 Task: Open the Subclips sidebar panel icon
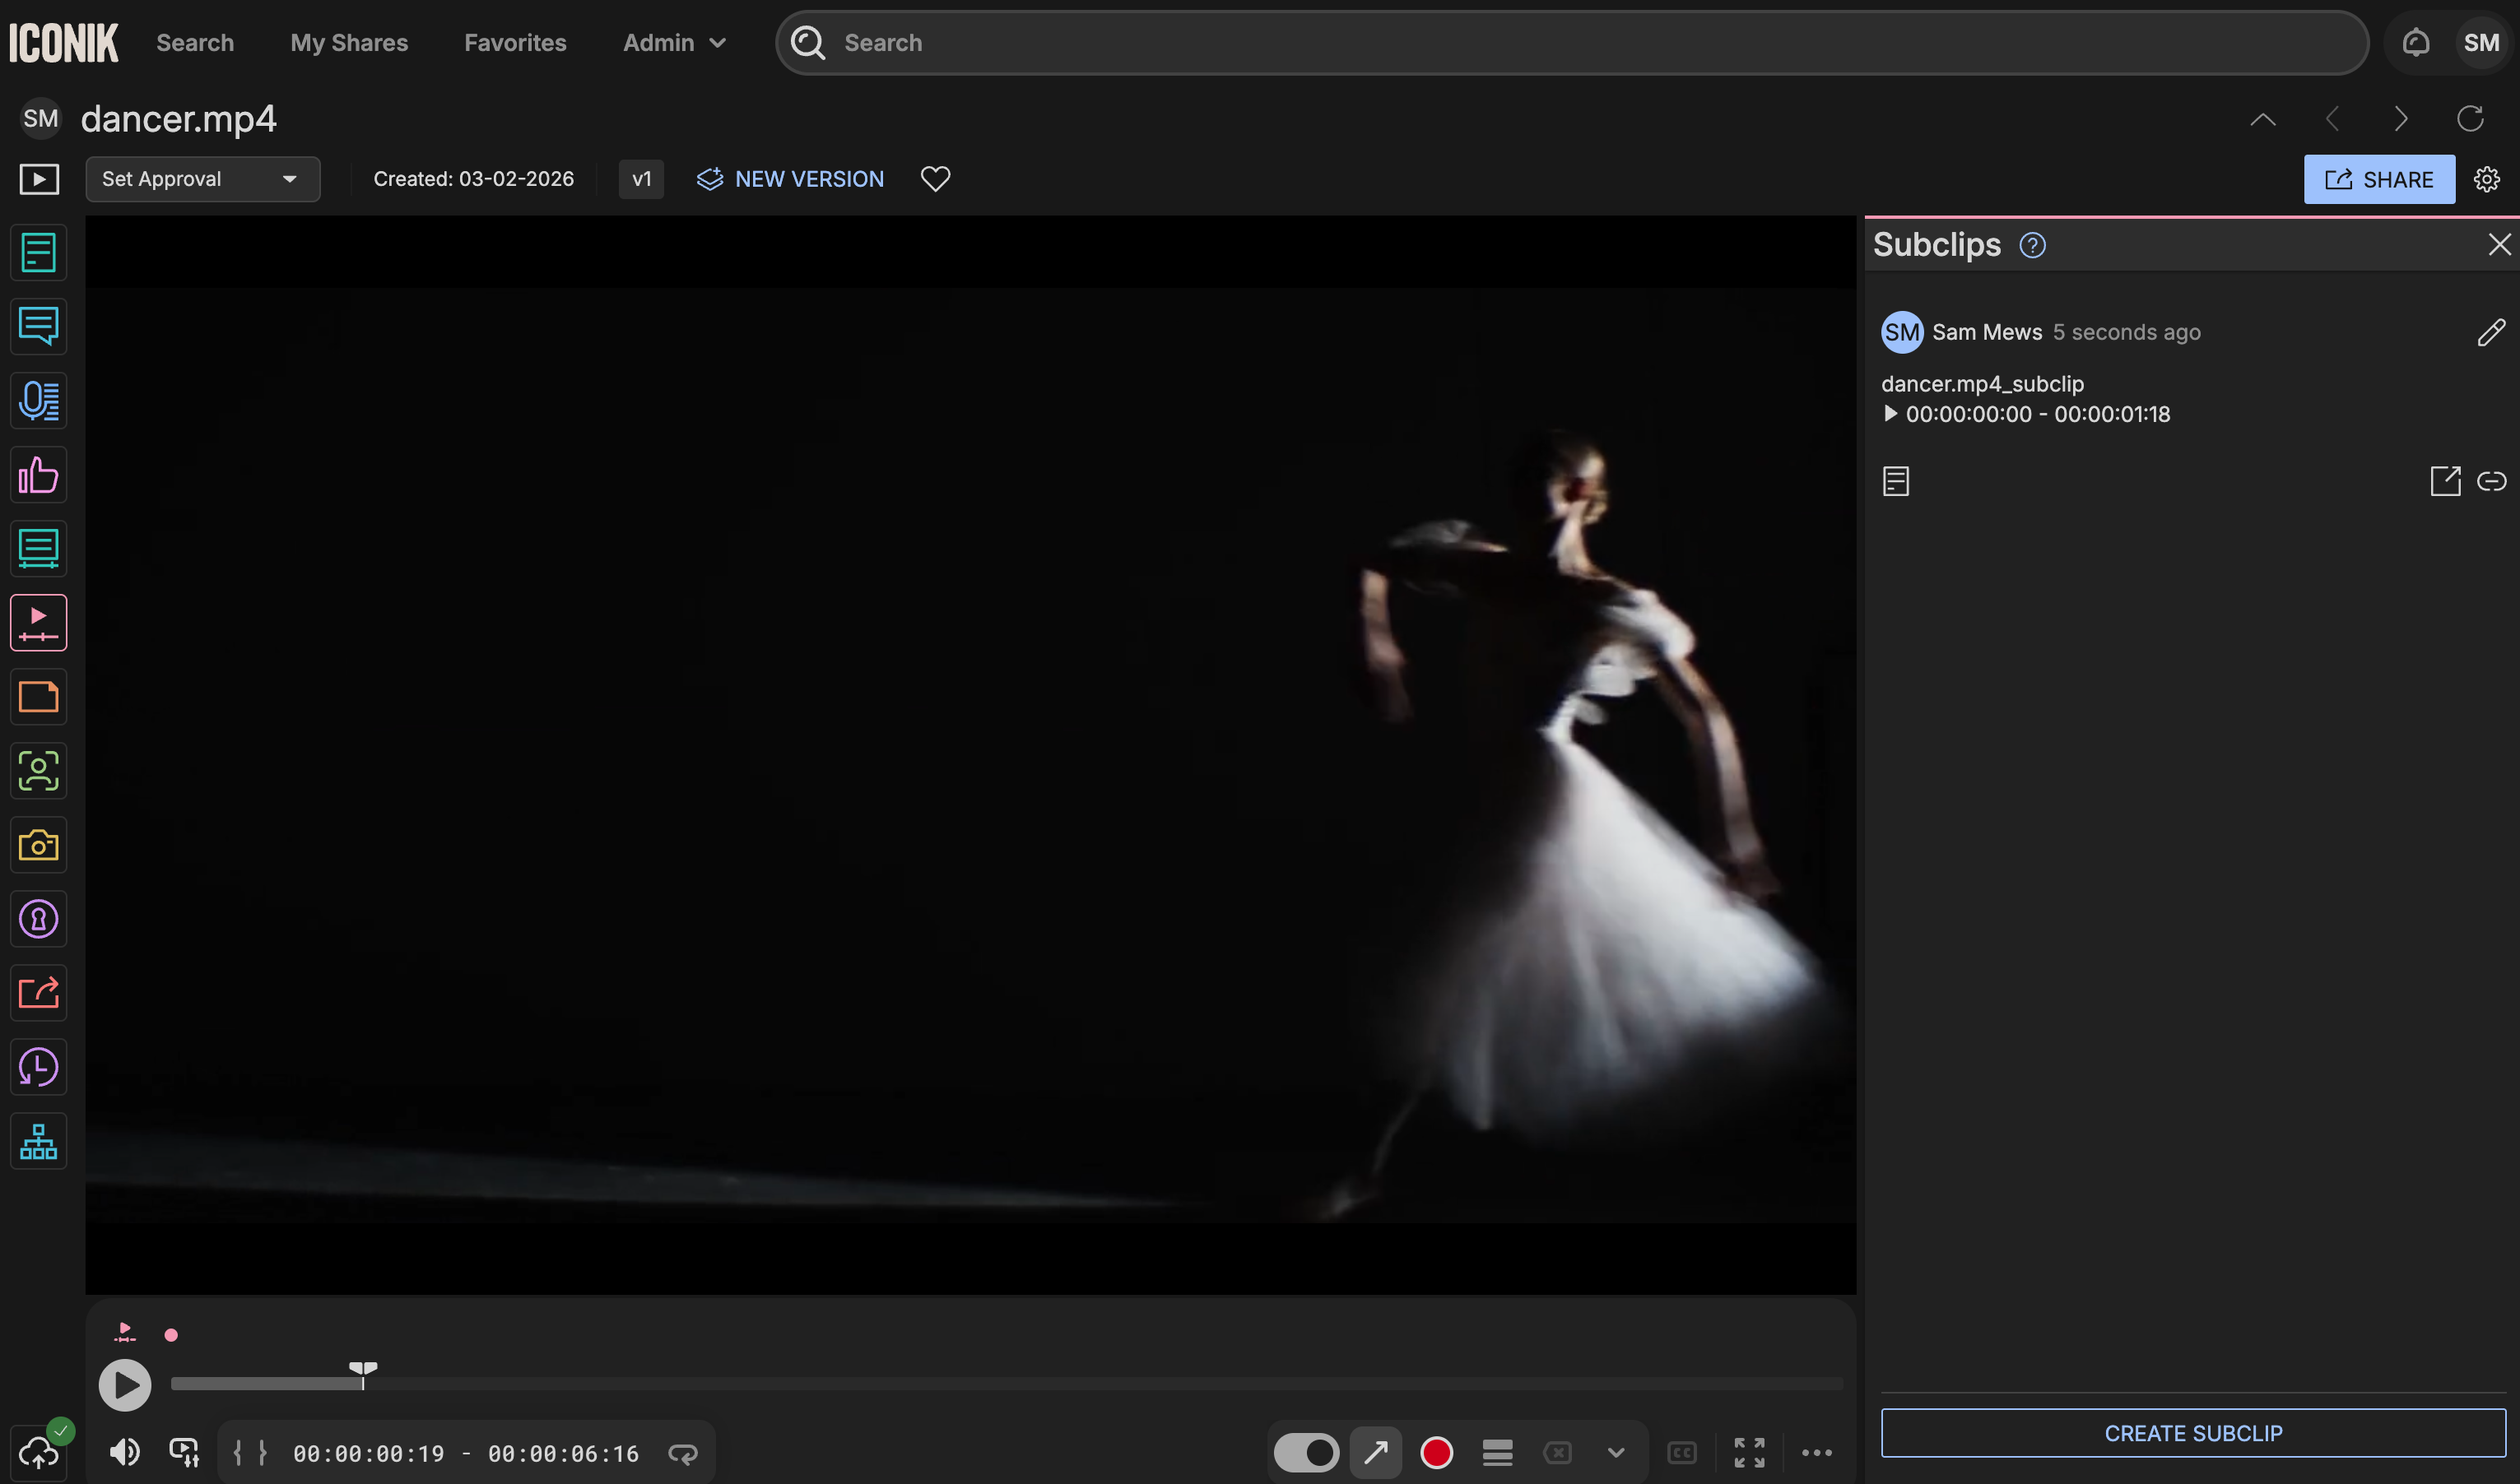[38, 623]
